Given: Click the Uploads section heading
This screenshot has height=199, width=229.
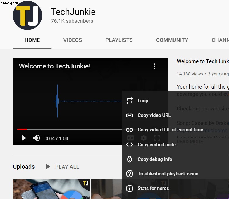Looking at the screenshot, I should point(24,167).
